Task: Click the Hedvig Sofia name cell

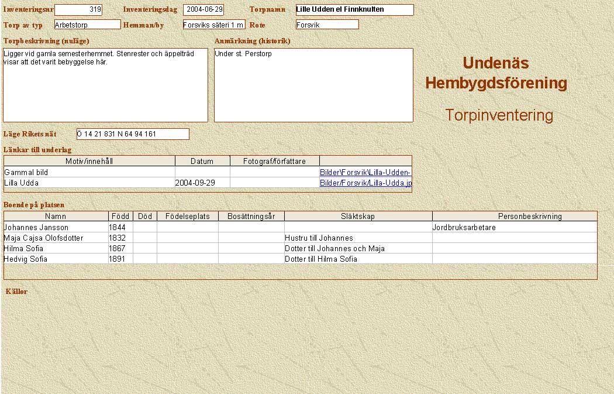Action: (x=56, y=259)
